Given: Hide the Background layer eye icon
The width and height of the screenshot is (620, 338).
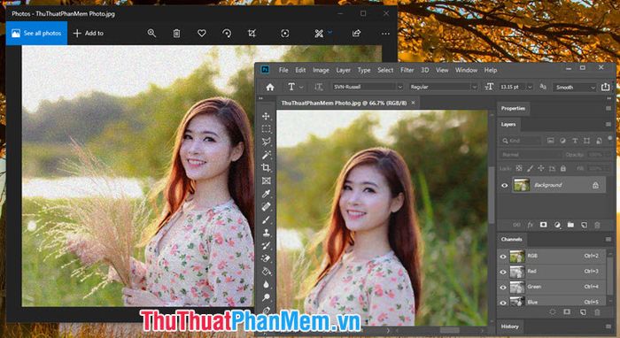Looking at the screenshot, I should click(x=505, y=185).
